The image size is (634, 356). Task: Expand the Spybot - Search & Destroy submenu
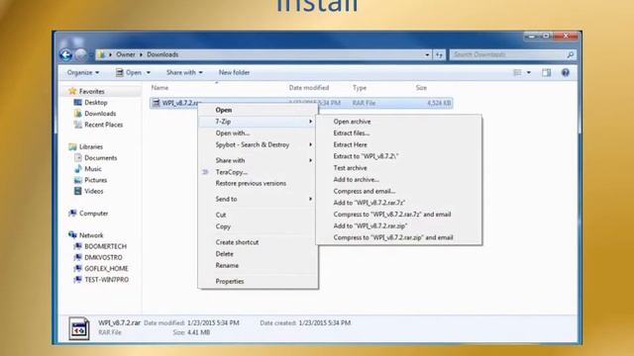310,144
